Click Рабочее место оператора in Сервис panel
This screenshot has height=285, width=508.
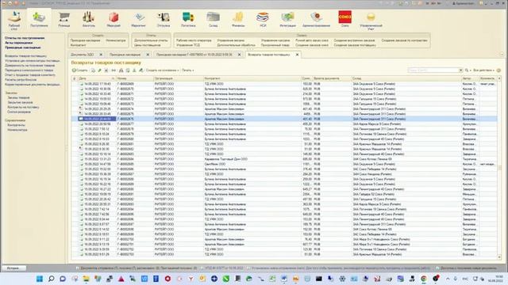194,40
